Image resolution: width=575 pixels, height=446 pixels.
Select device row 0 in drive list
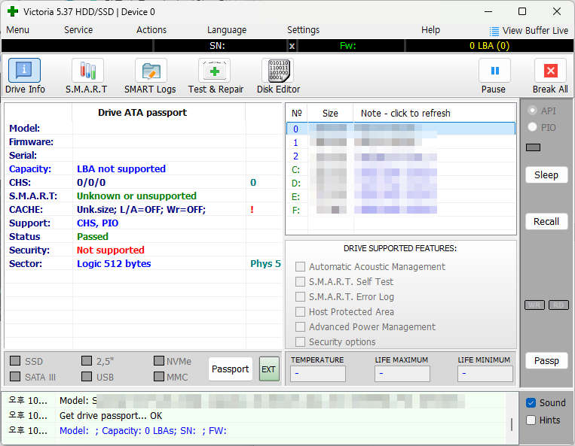(401, 129)
